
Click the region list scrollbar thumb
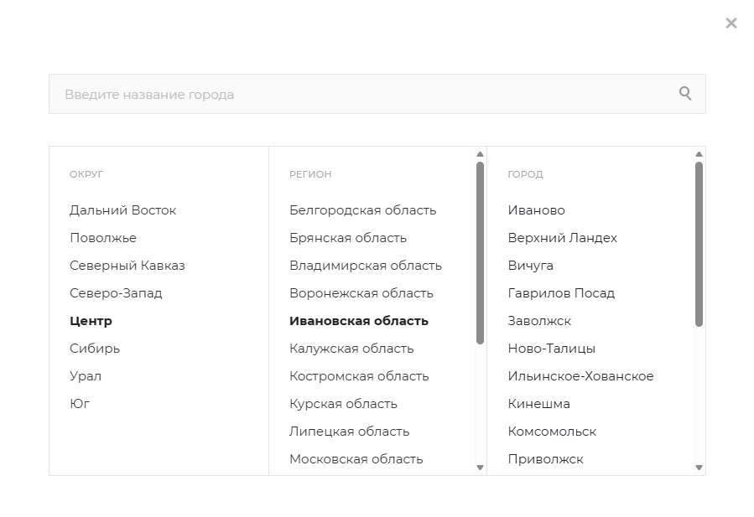pos(480,253)
